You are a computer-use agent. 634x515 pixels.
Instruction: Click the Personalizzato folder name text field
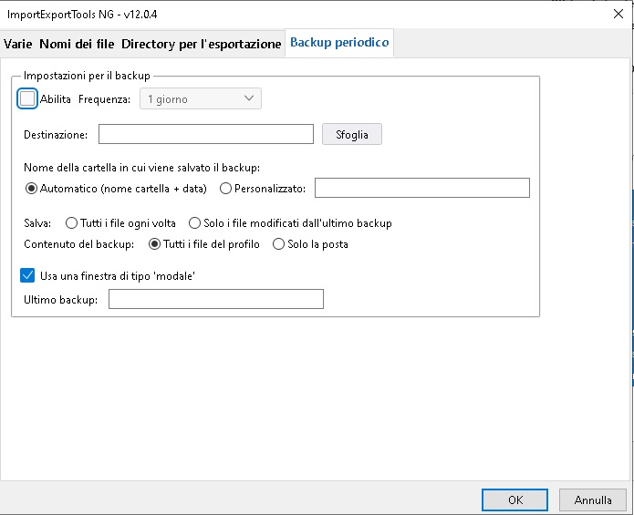422,188
